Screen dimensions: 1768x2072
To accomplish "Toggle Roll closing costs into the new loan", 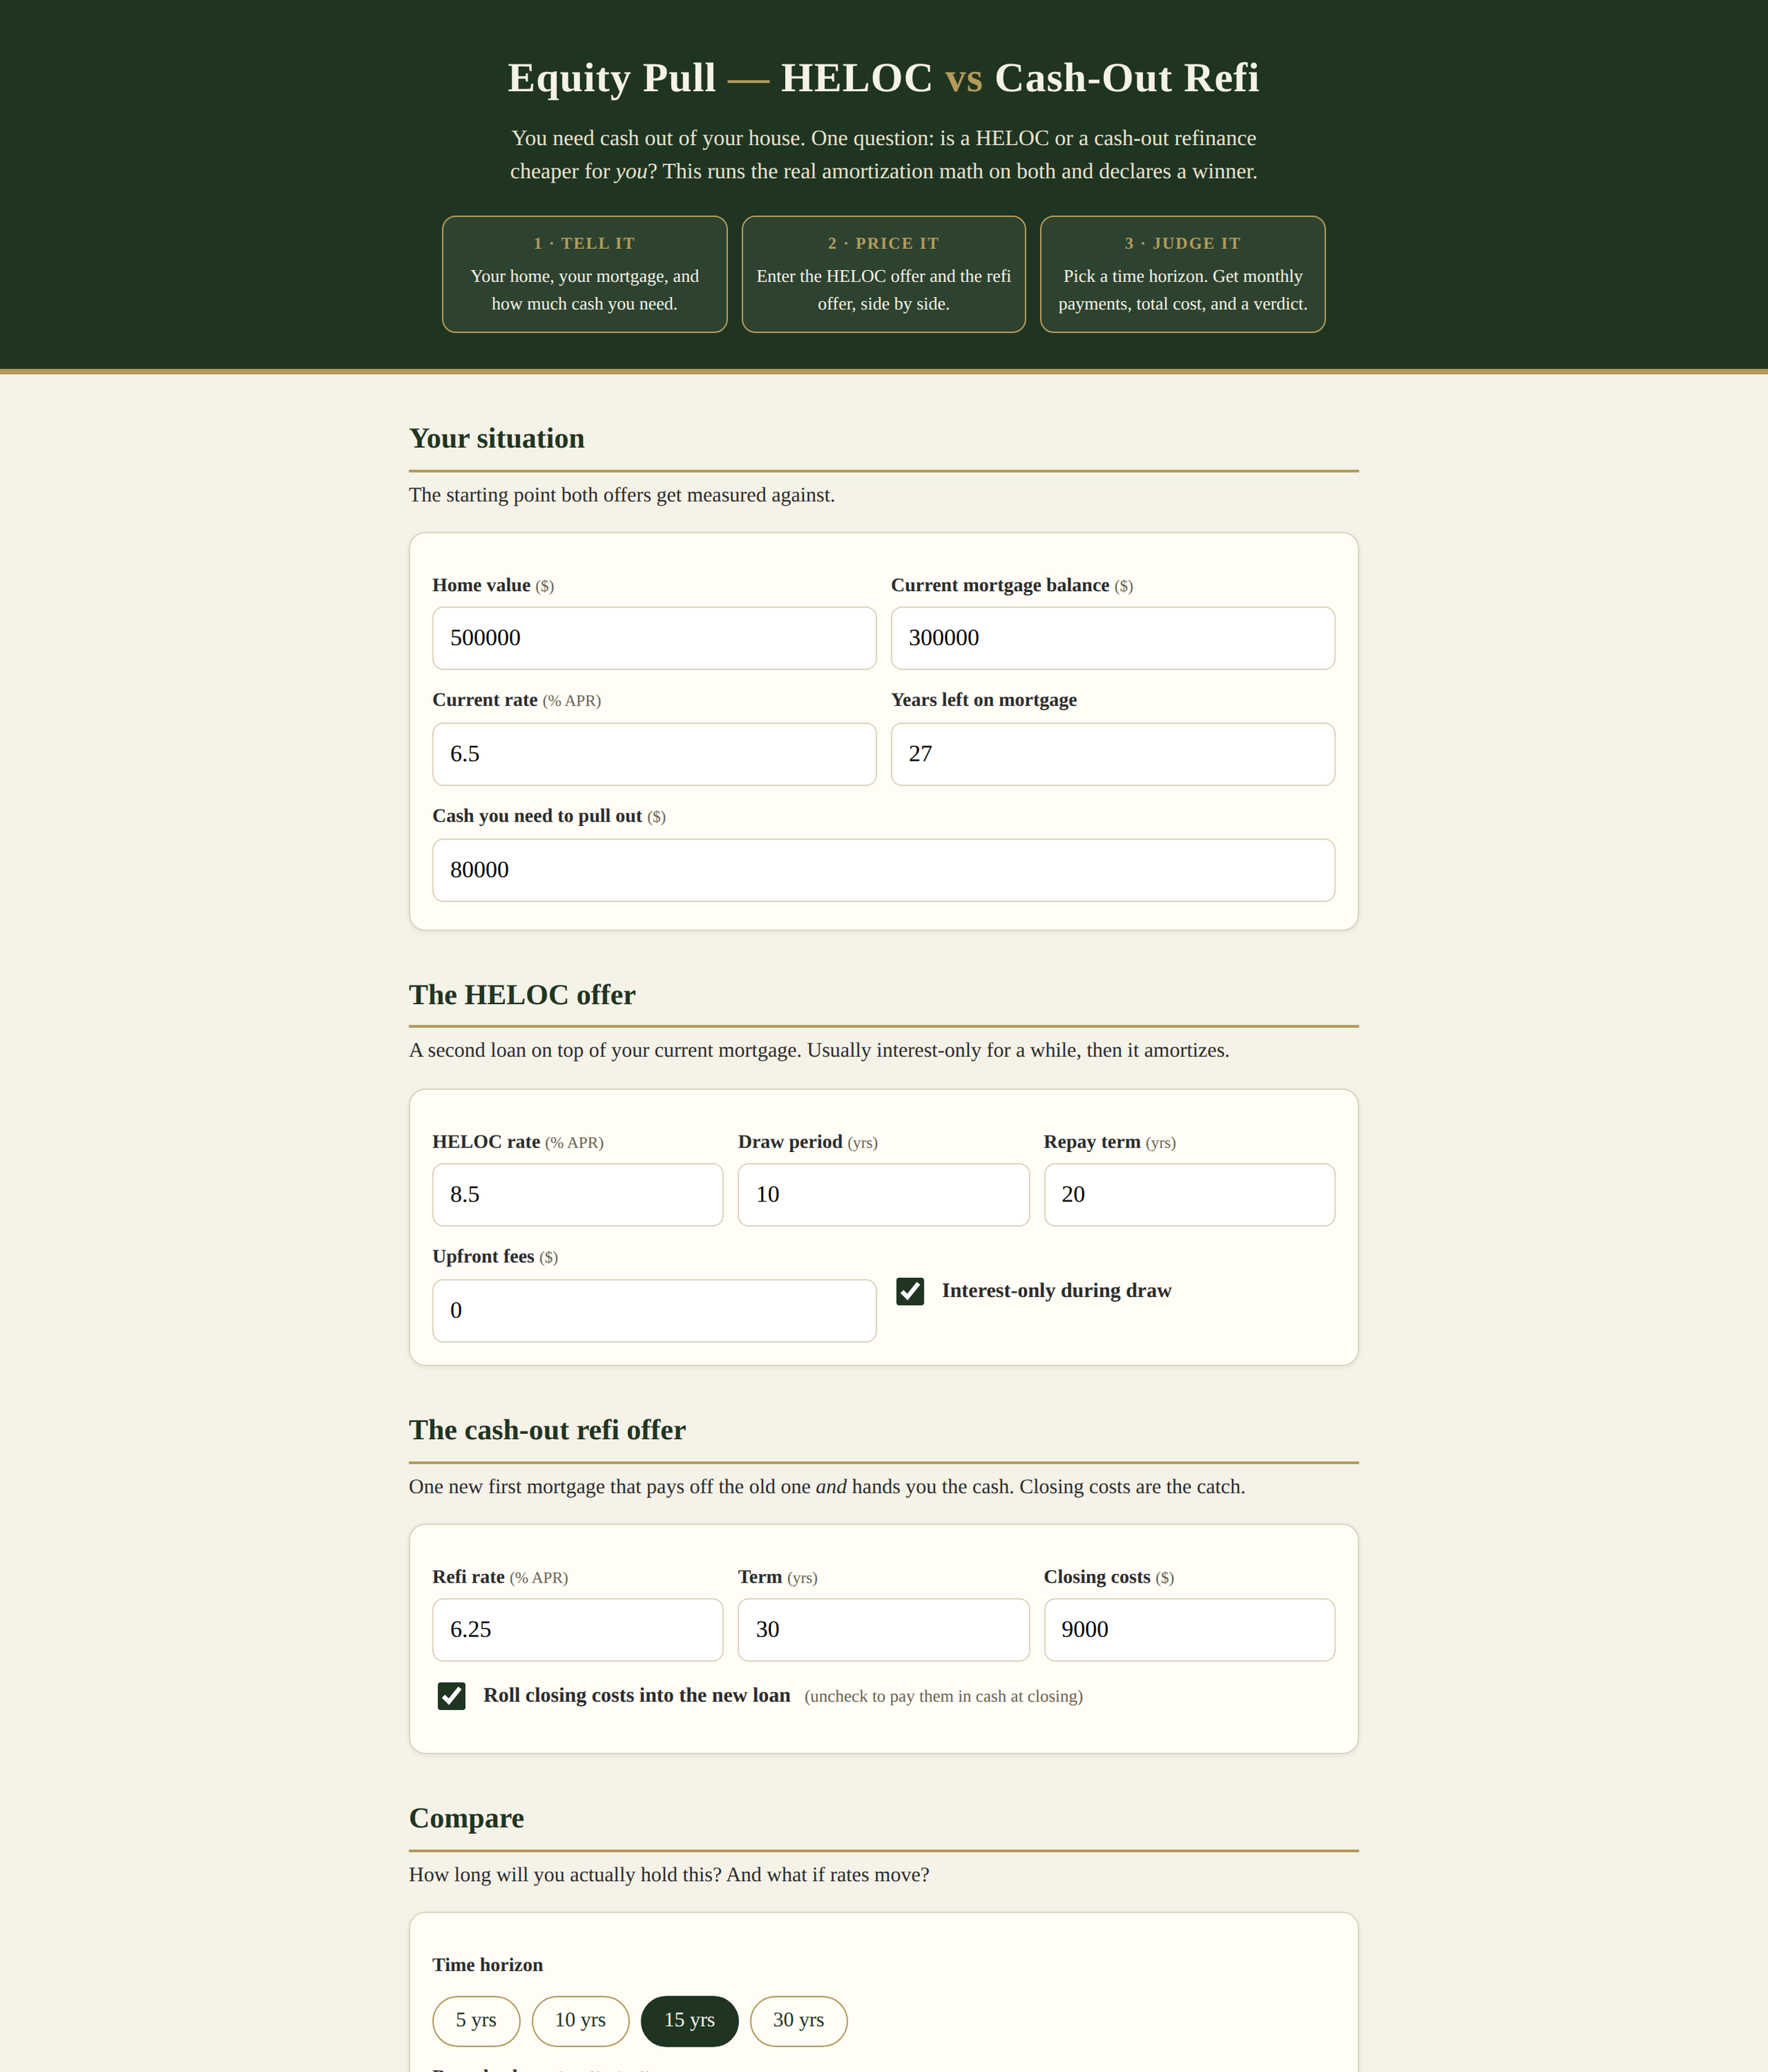I will coord(452,1696).
